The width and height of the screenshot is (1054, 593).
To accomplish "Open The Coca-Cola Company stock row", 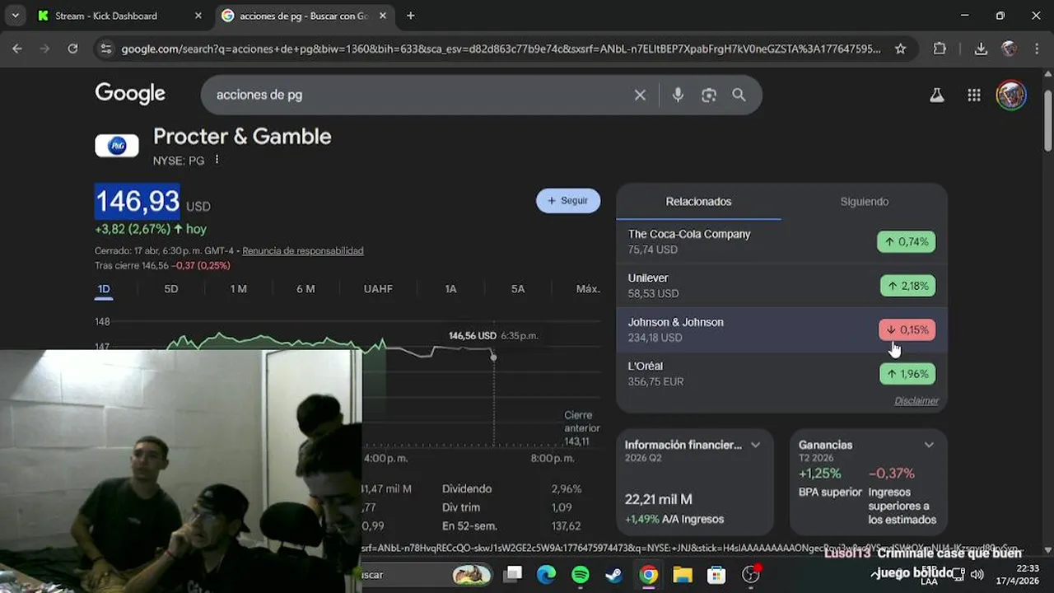I will tap(781, 241).
